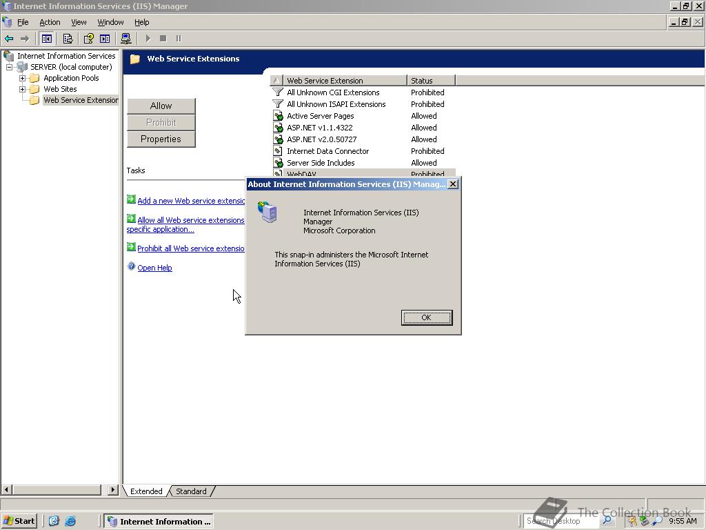Click Add computer to list toolbar icon
The image size is (706, 530).
click(126, 39)
